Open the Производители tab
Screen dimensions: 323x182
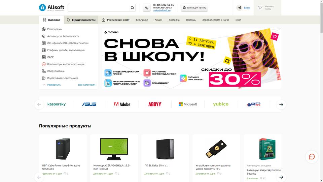coord(81,20)
